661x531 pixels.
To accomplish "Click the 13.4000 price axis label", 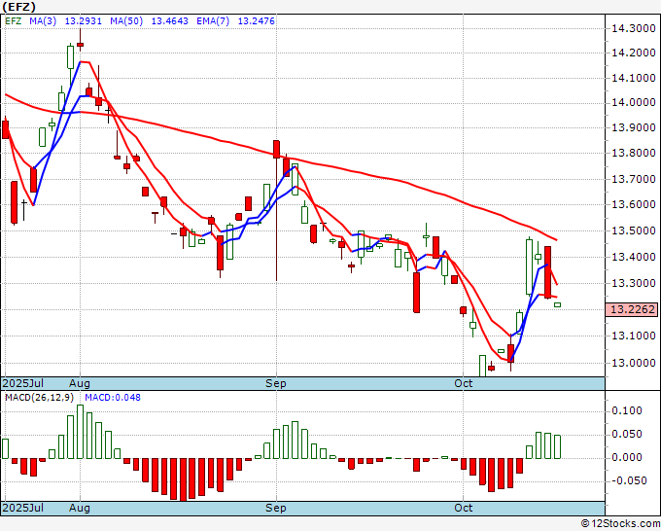I will tap(634, 258).
